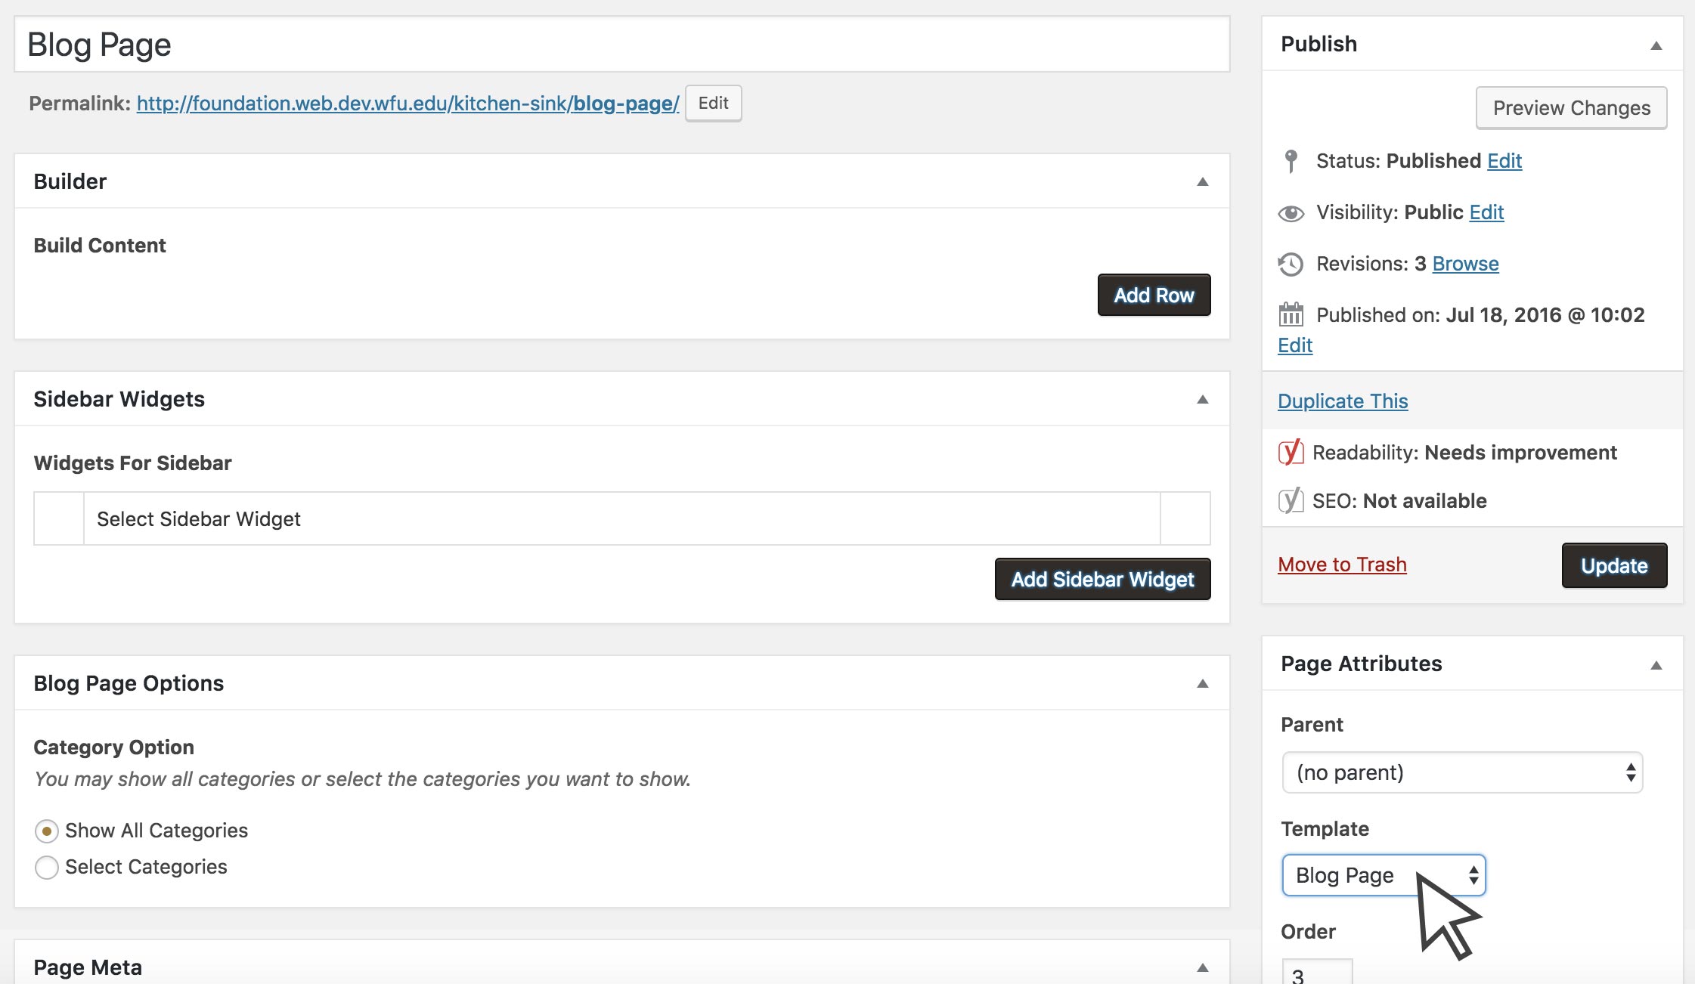
Task: Open the blog-page permalink URL
Action: (407, 104)
